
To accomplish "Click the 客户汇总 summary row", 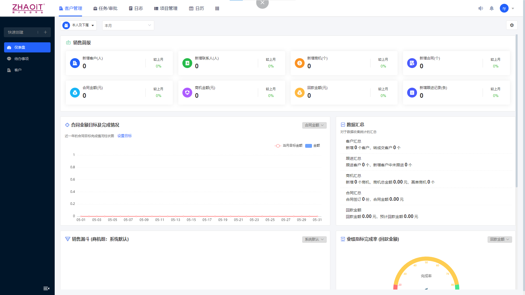I will click(426, 144).
